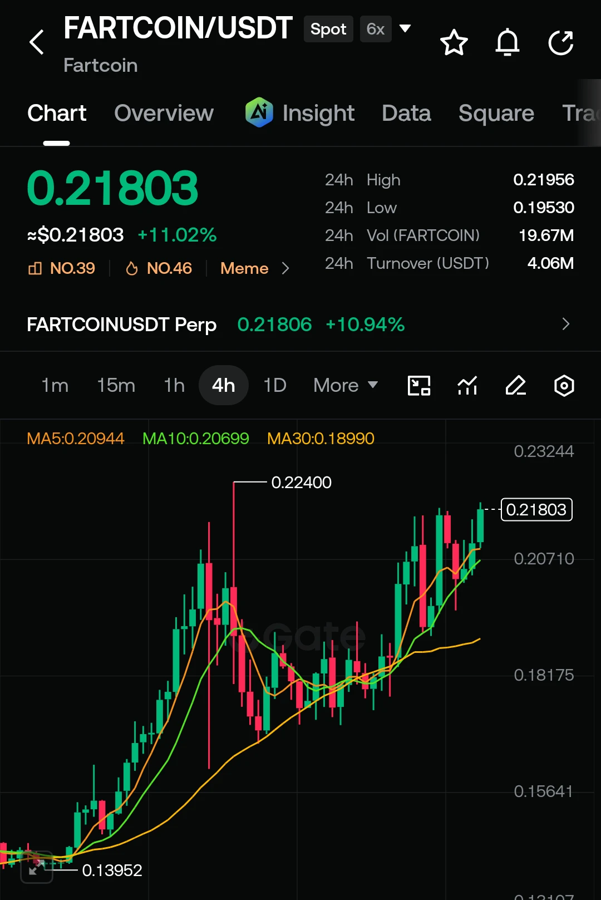Tap the Fartcoin subtitle text
This screenshot has height=900, width=601.
(101, 66)
